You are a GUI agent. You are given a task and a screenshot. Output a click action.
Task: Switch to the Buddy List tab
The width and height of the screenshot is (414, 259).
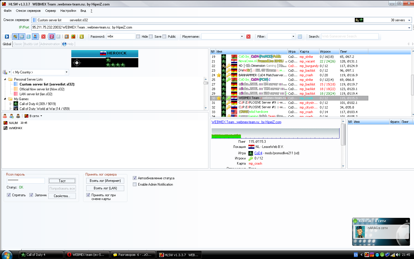31,44
